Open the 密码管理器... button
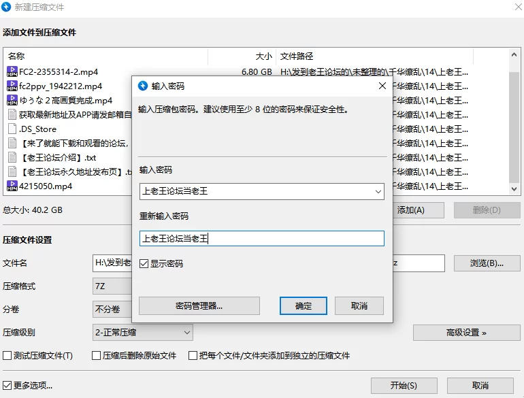The image size is (524, 398). pyautogui.click(x=199, y=305)
